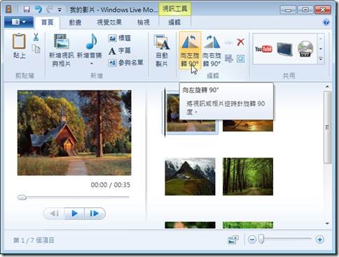This screenshot has height=257, width=339.
Task: Click the preview monitor showing the cabin
Action: (74, 132)
